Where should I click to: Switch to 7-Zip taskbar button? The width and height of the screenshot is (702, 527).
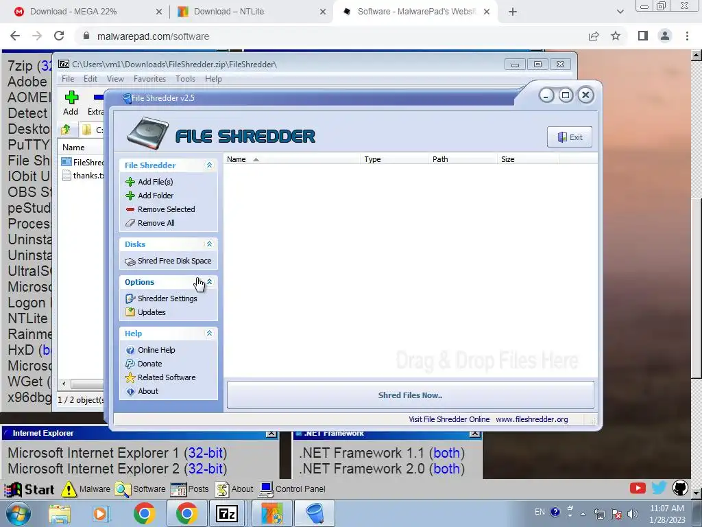pos(226,513)
